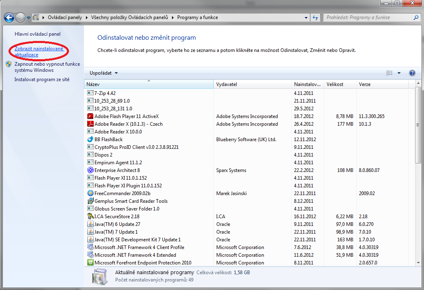Select the Enterprise Architect 8 icon
Screen dimensions: 424x290
point(90,170)
